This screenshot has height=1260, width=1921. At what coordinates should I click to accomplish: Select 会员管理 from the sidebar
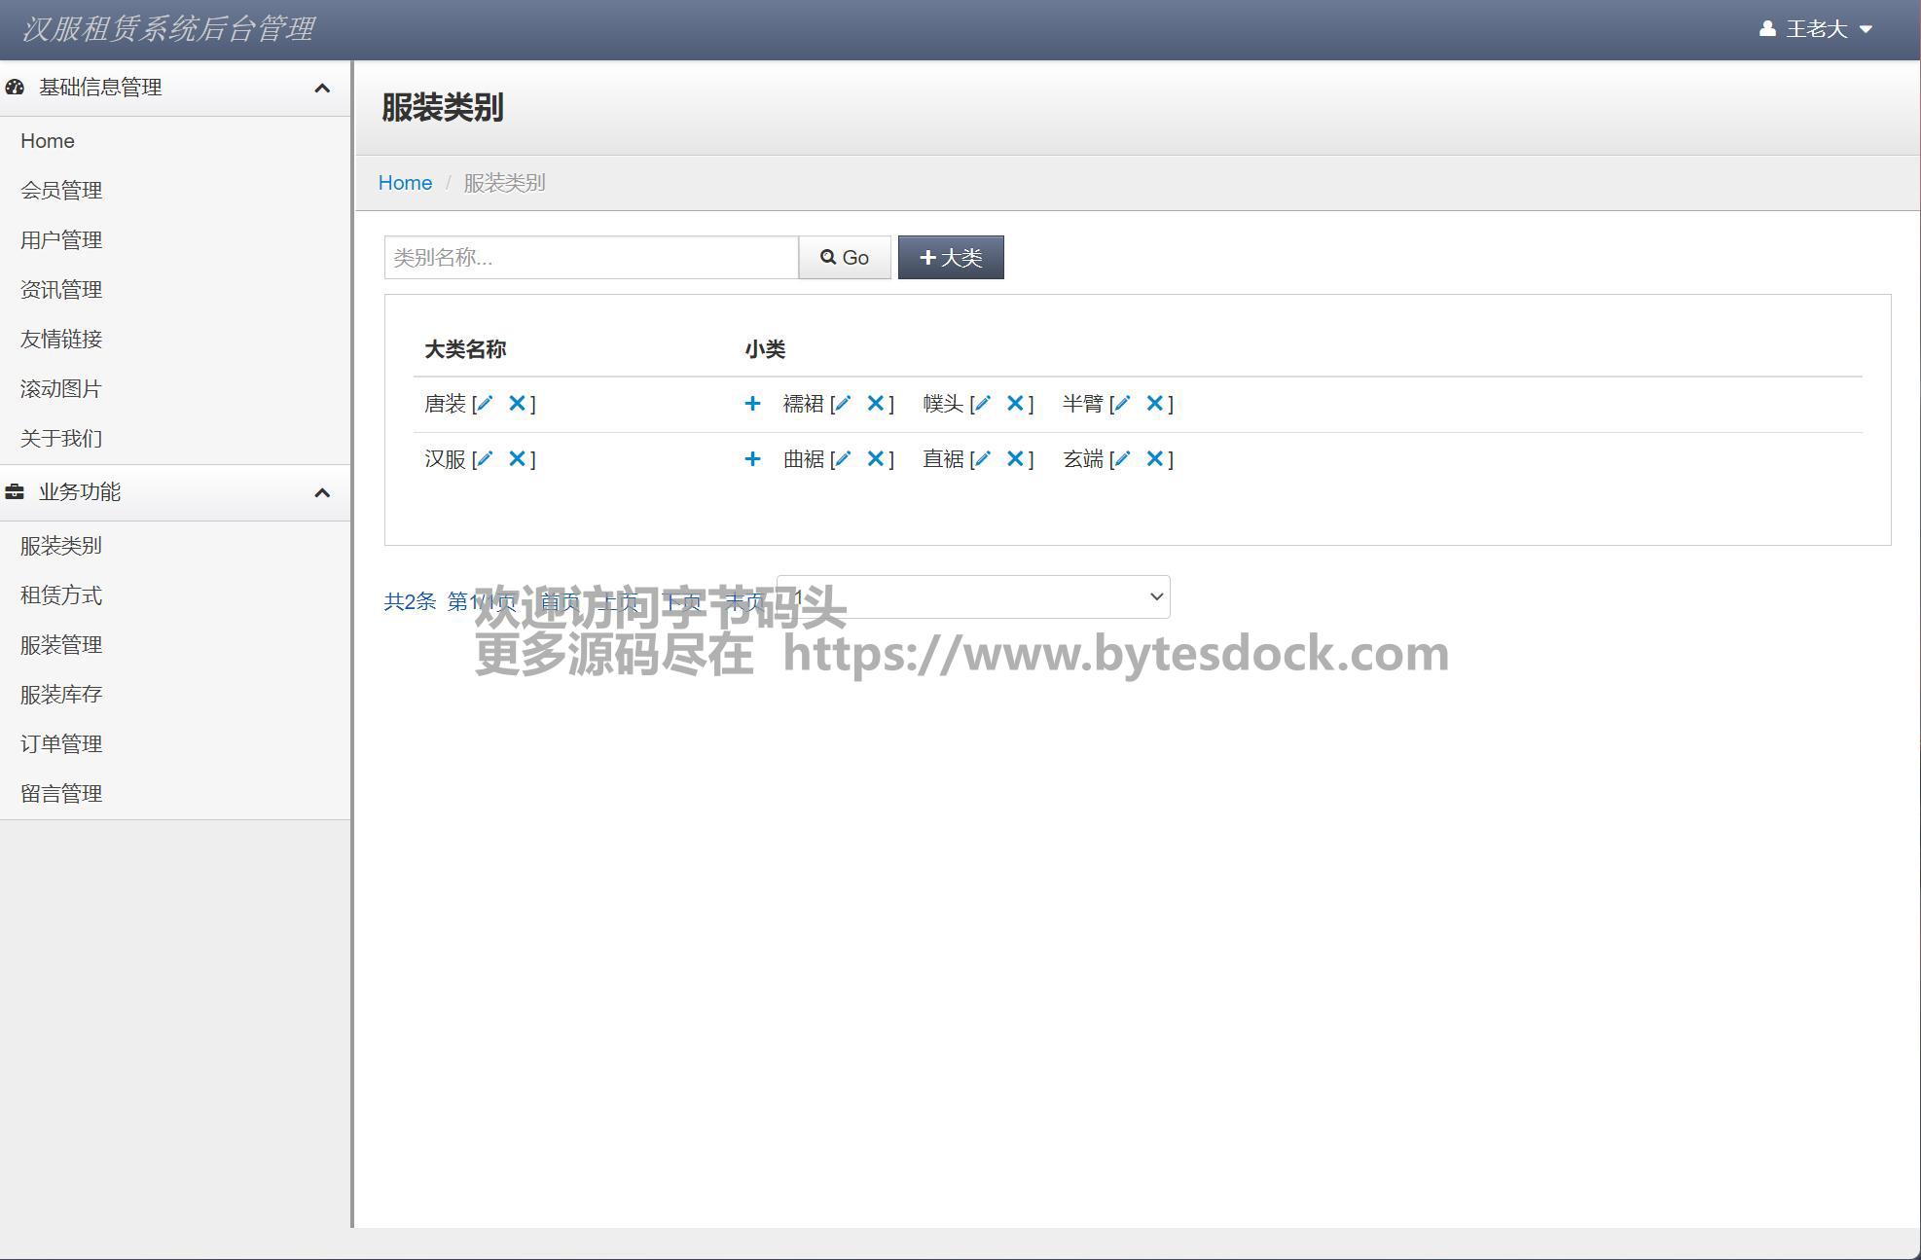pyautogui.click(x=61, y=191)
